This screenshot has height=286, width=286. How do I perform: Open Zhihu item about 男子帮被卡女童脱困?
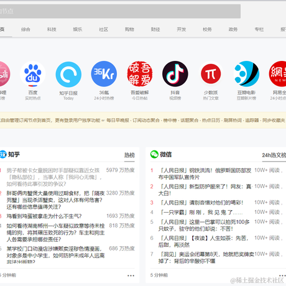(x=54, y=177)
